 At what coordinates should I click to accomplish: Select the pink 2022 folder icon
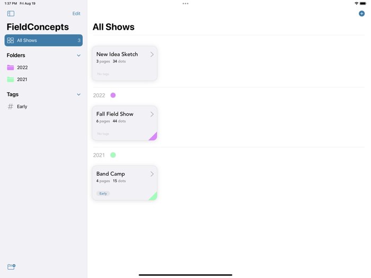[11, 68]
